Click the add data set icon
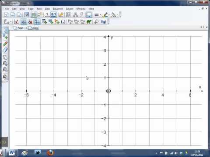The image size is (210, 157). pyautogui.click(x=45, y=22)
